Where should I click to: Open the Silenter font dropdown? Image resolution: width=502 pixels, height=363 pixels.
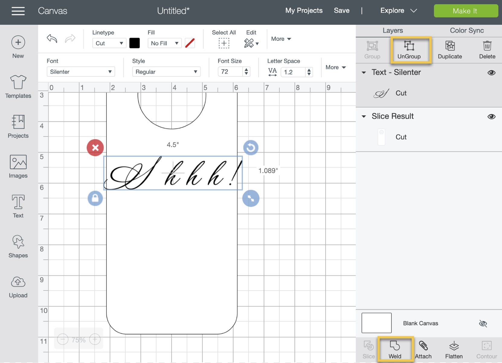[x=81, y=72]
